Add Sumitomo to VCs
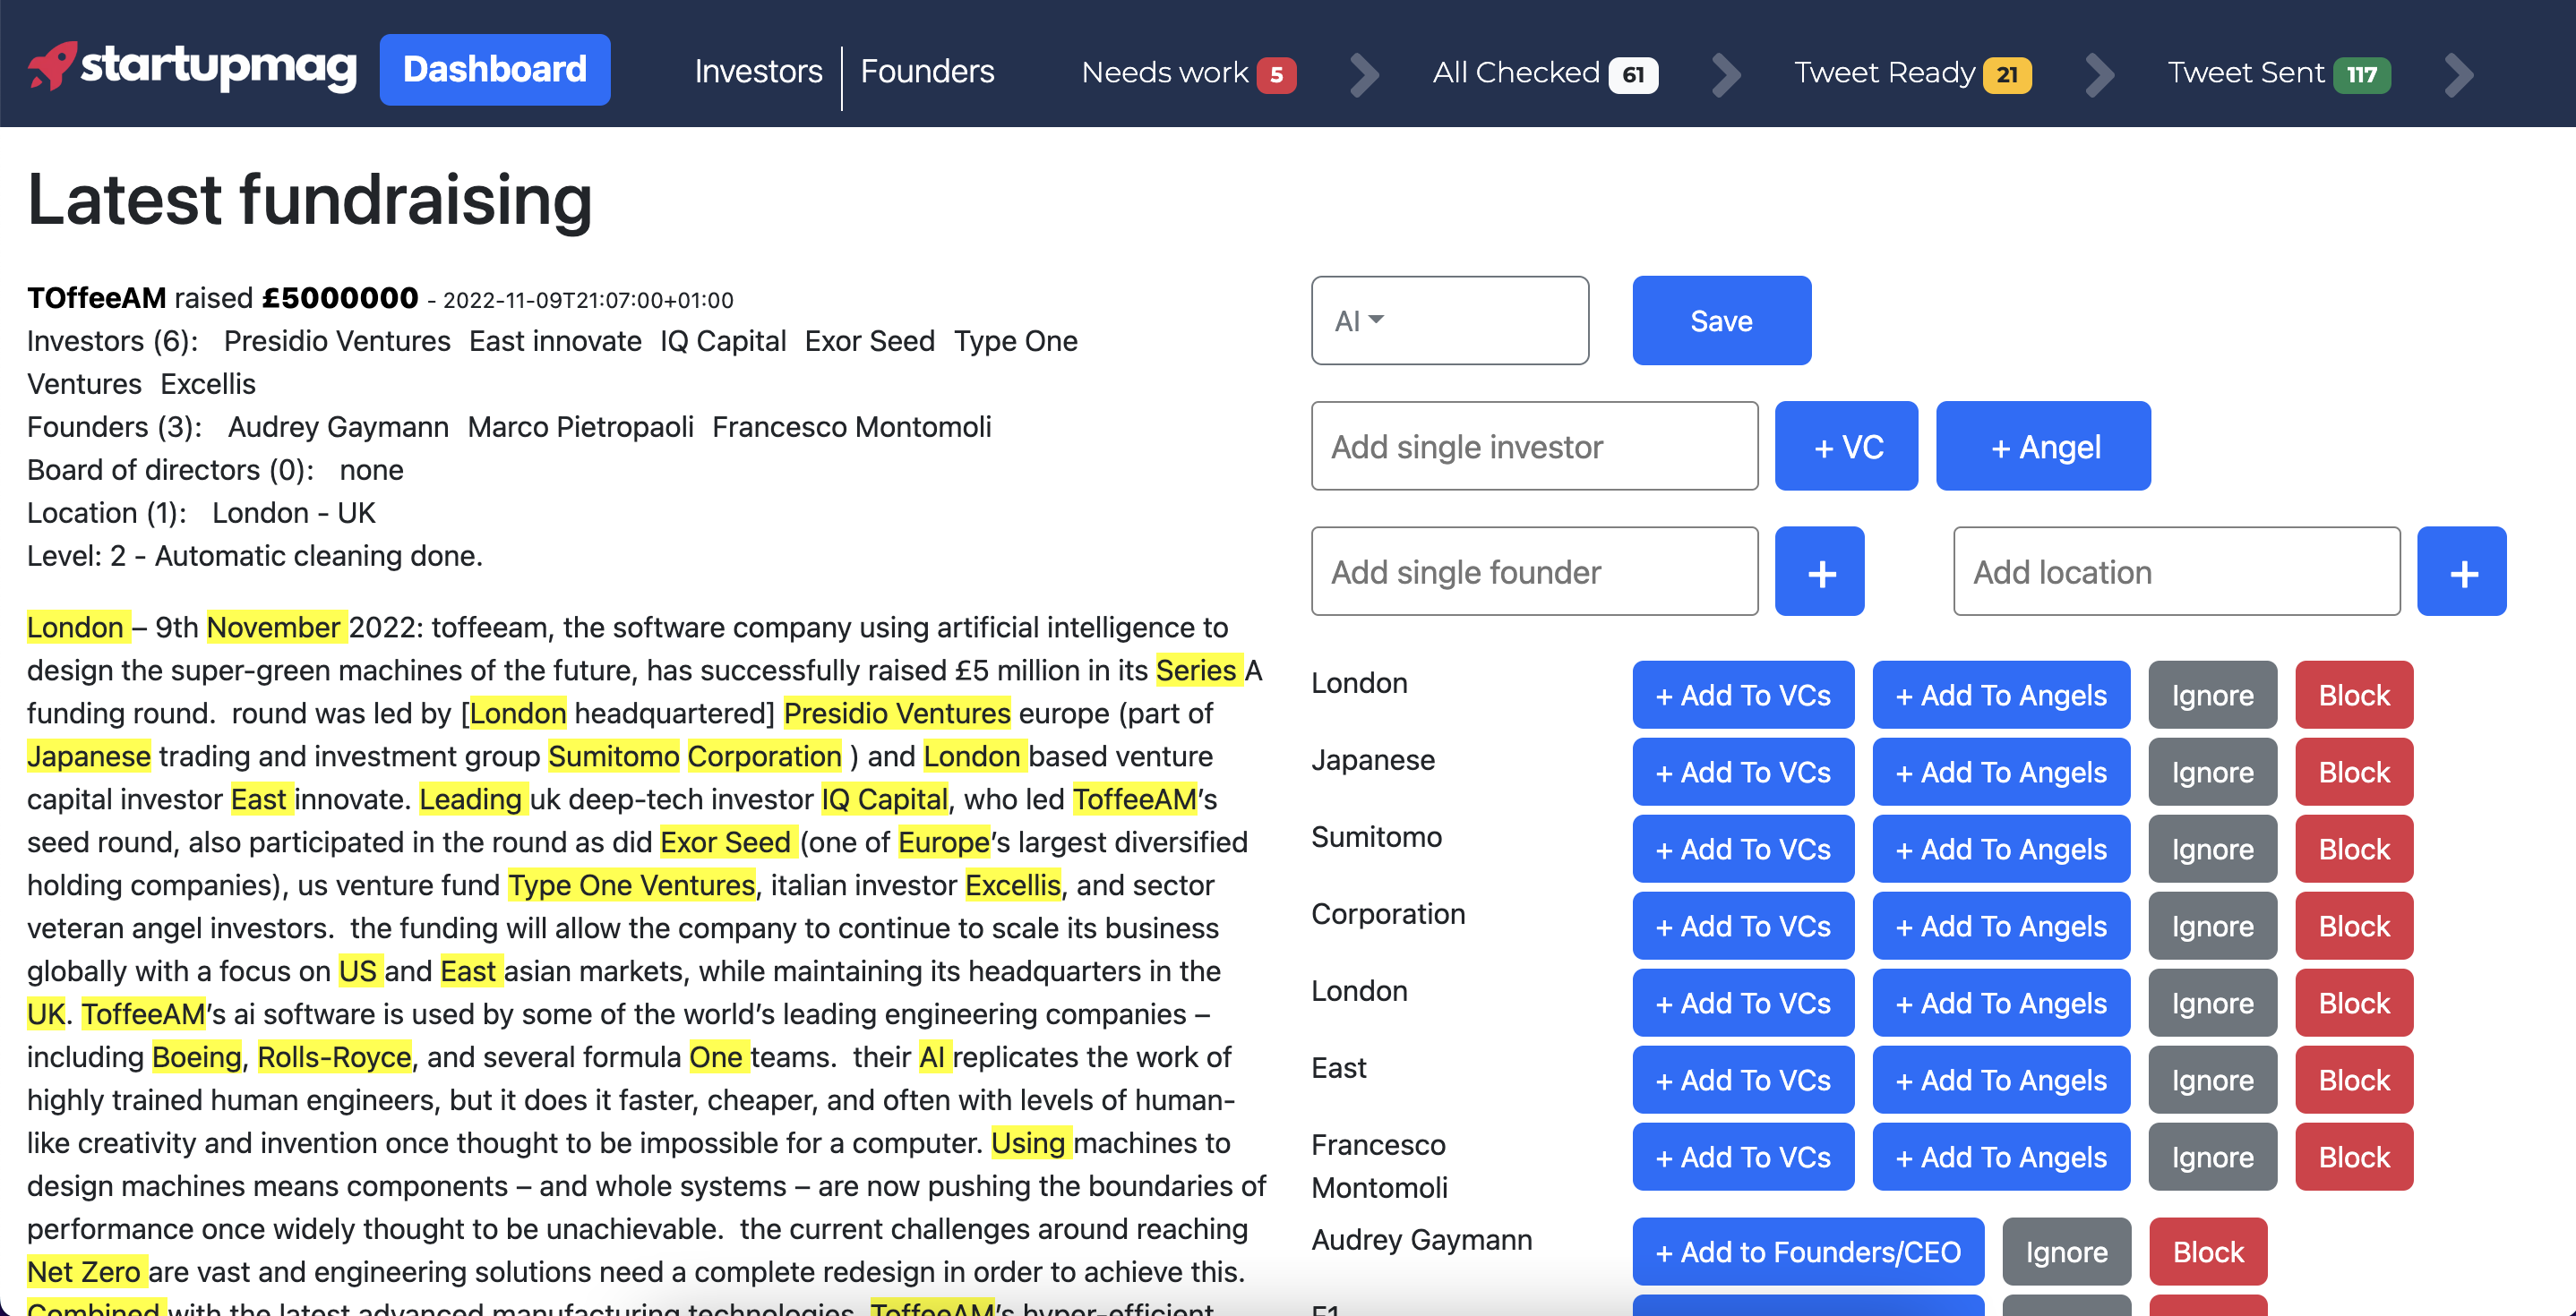 pyautogui.click(x=1743, y=850)
